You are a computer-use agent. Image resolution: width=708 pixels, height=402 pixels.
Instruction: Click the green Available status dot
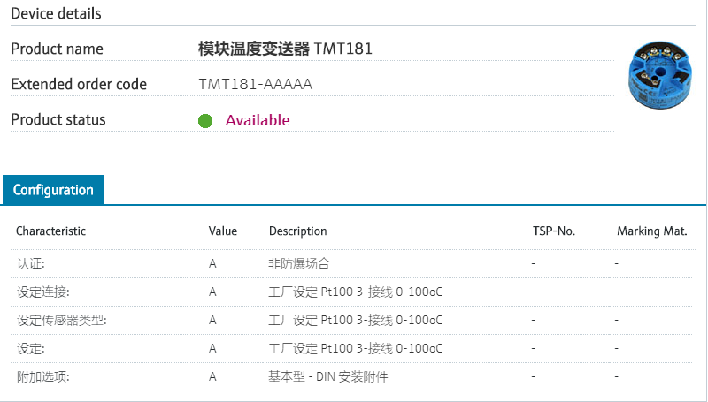[x=205, y=121]
